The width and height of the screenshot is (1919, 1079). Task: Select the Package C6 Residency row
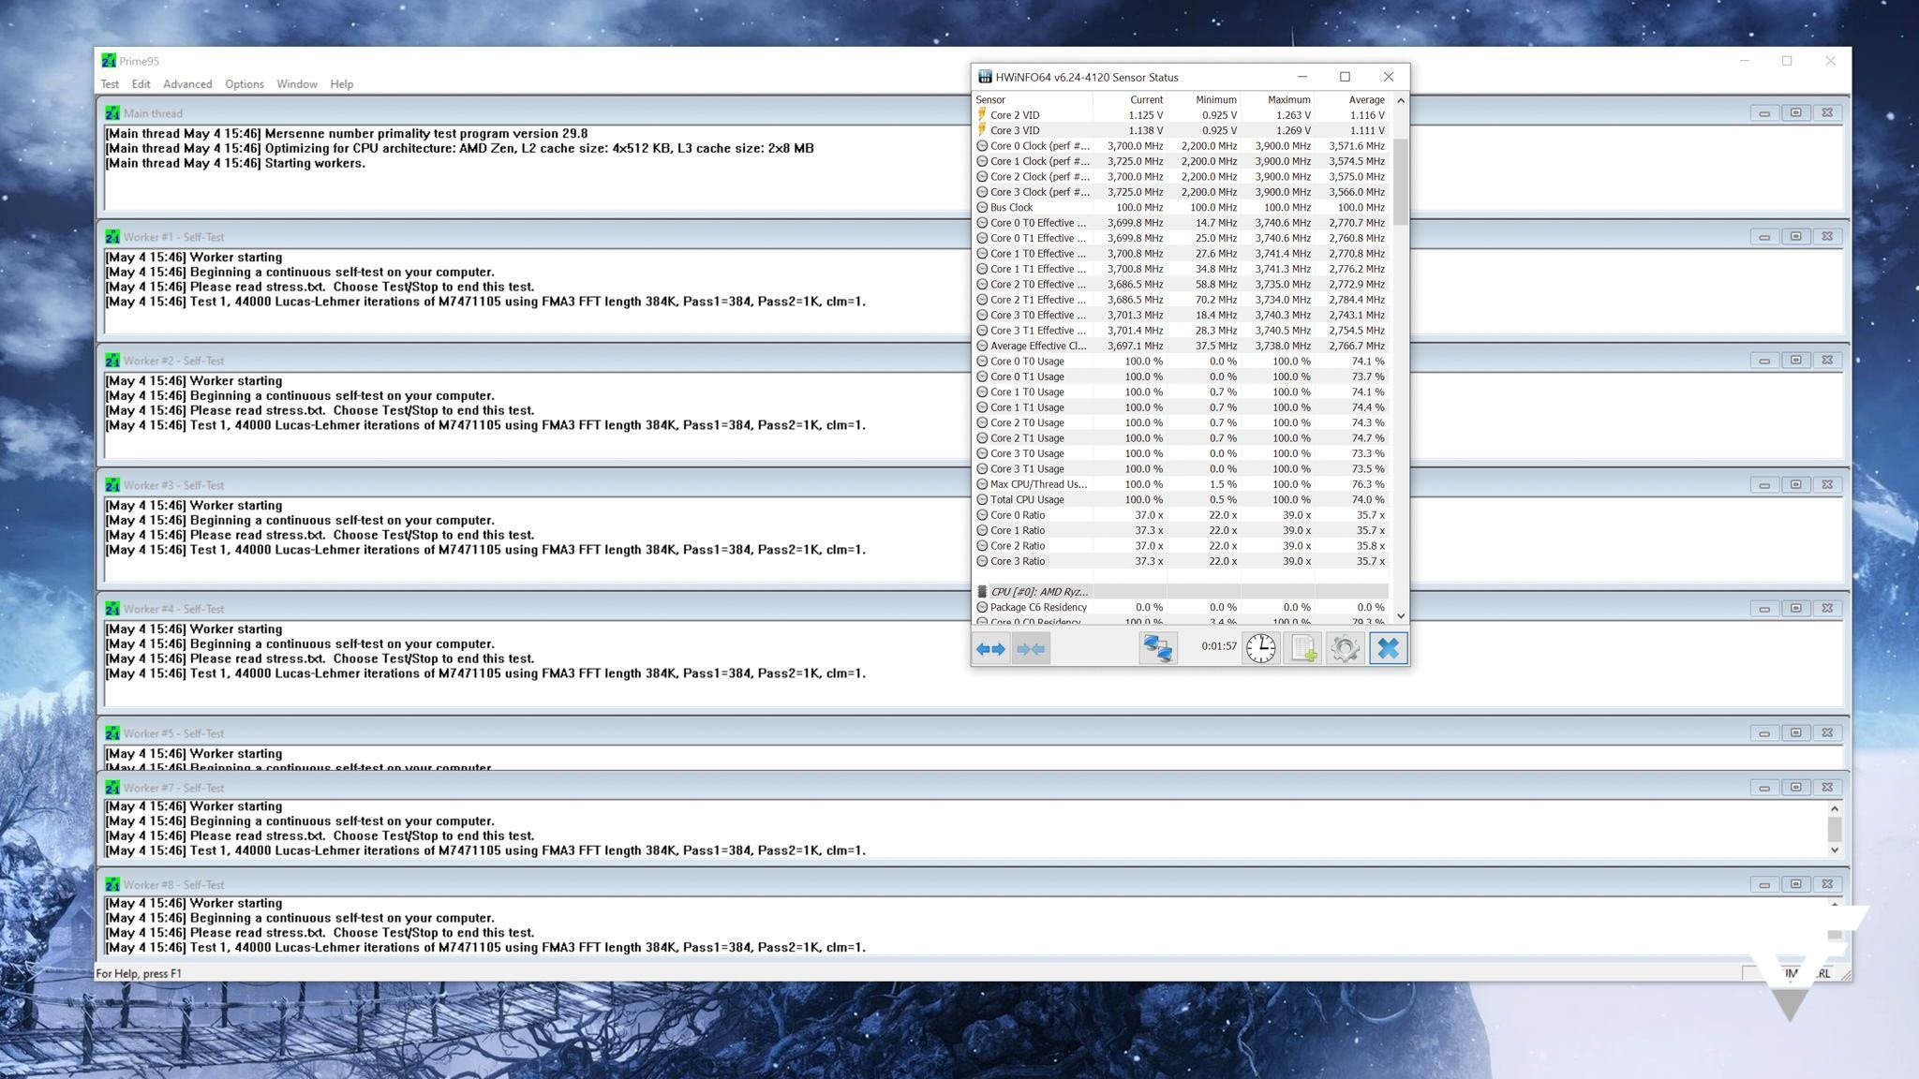[x=1181, y=608]
